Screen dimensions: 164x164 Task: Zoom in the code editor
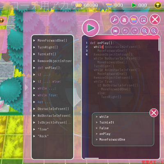tap(144, 31)
